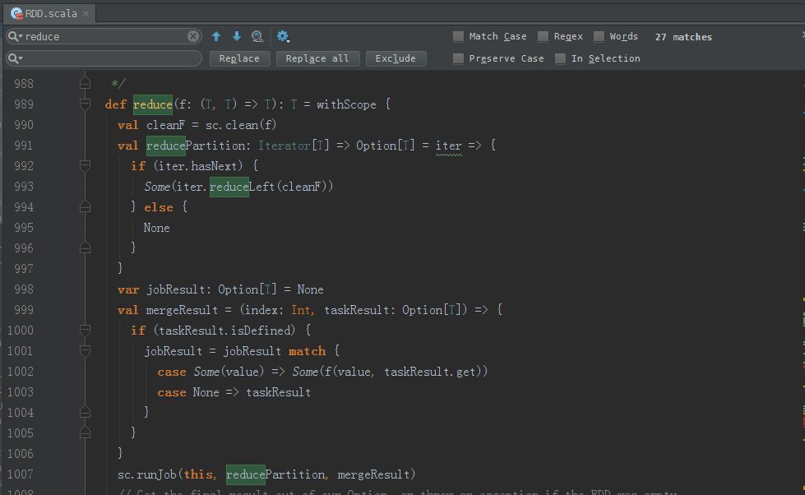Click 'None' on line 995
The image size is (805, 495).
(x=156, y=228)
